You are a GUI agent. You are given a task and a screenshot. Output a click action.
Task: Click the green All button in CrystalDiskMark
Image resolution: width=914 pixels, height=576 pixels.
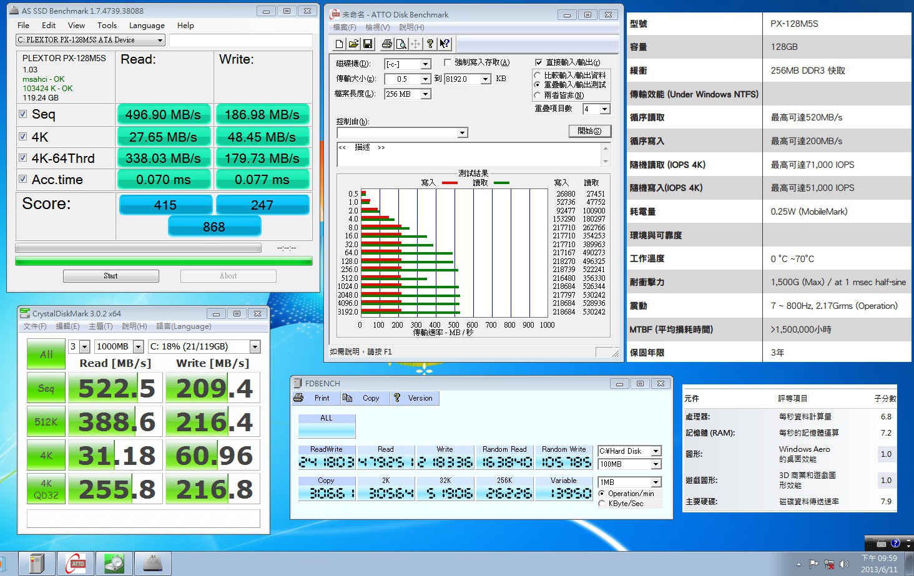[46, 354]
